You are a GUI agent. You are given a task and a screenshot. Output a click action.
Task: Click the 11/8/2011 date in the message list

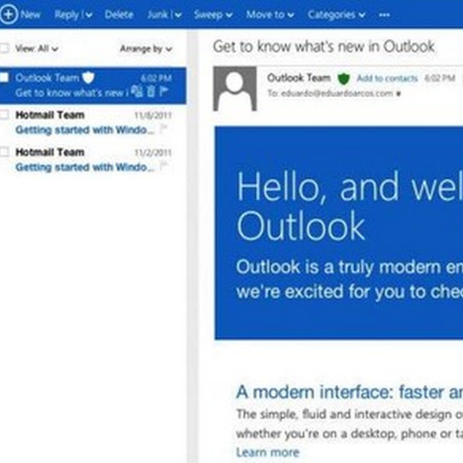(153, 115)
